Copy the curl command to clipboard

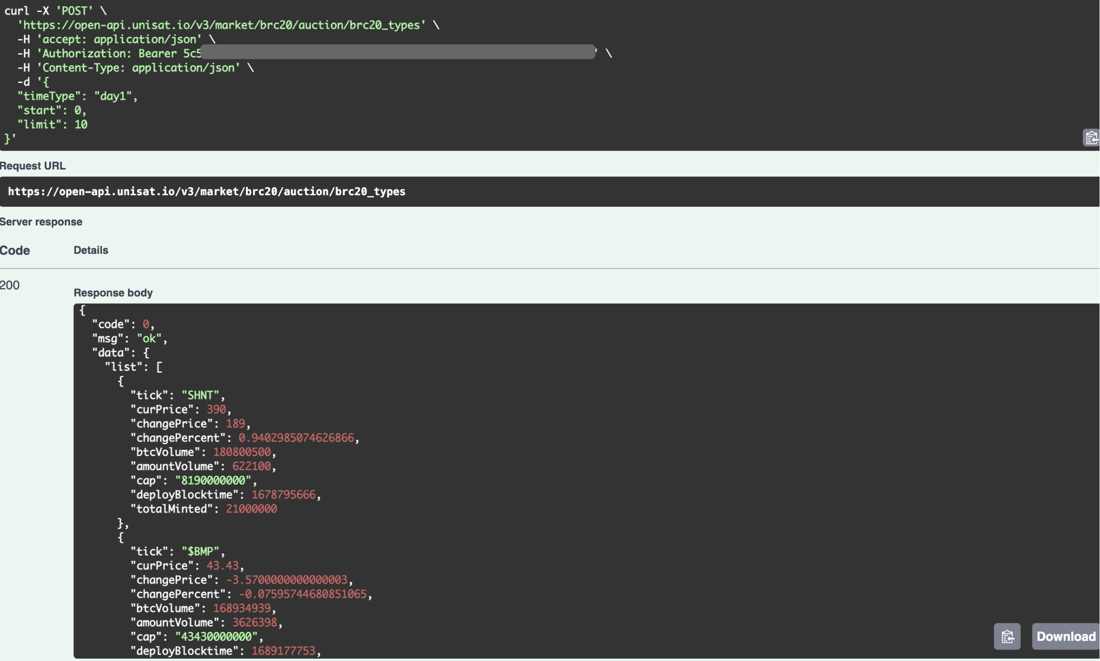(x=1091, y=138)
